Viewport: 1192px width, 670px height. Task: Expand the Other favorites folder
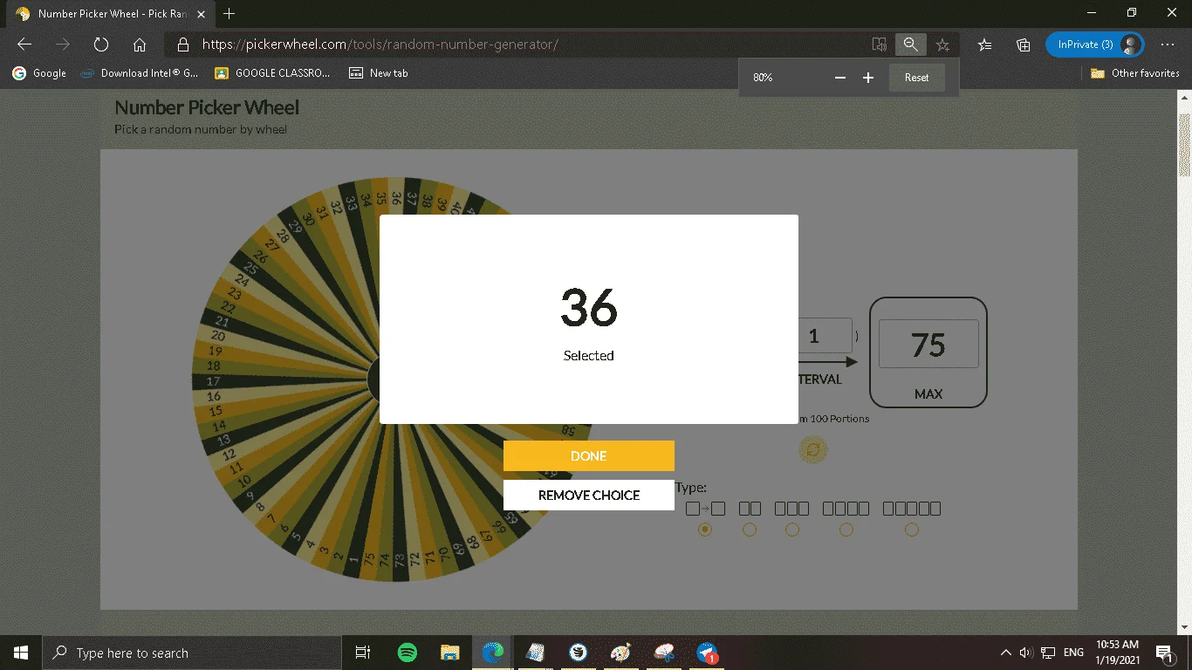tap(1135, 73)
